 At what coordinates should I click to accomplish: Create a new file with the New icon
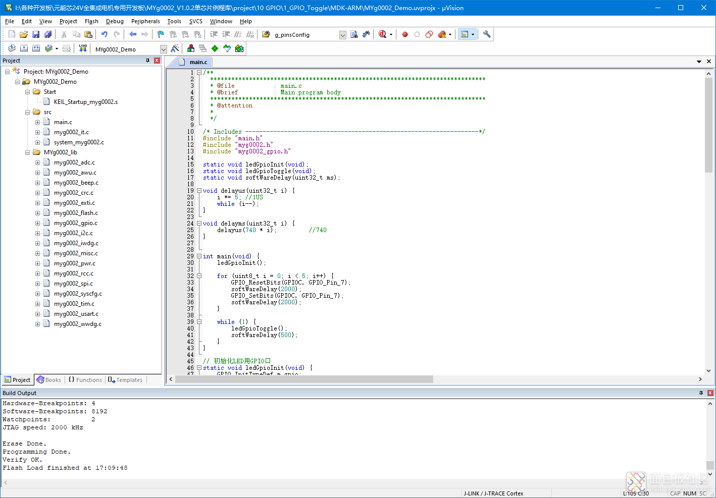[x=12, y=34]
